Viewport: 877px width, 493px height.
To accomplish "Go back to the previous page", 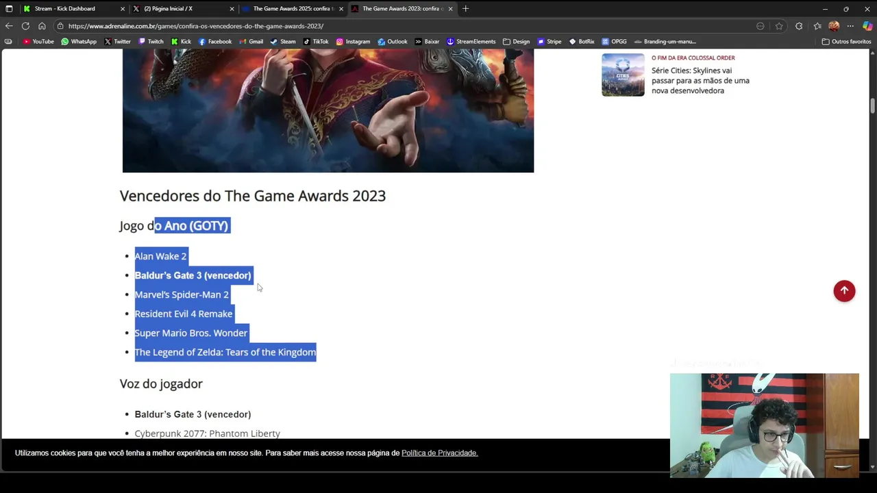I will pos(9,26).
